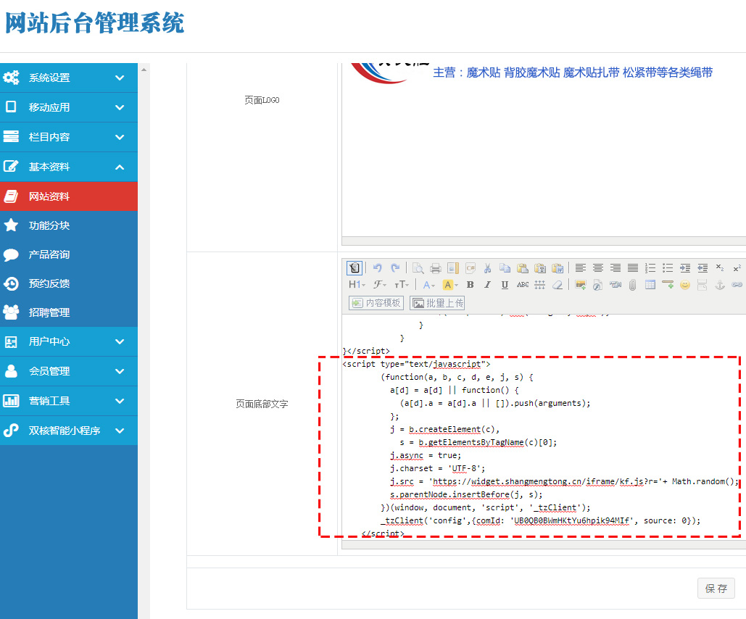Apply strikethrough to the text
The image size is (746, 619).
point(523,285)
